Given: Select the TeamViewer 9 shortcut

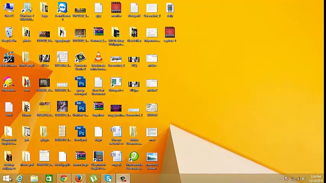Looking at the screenshot, I should [62, 11].
